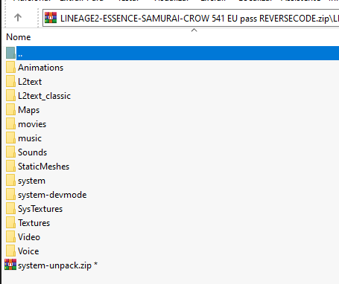
Task: Select the music folder icon
Action: [10, 138]
